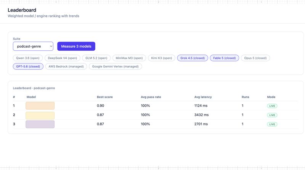The image size is (305, 170).
Task: Click the 0.90 best score value
Action: pyautogui.click(x=100, y=106)
